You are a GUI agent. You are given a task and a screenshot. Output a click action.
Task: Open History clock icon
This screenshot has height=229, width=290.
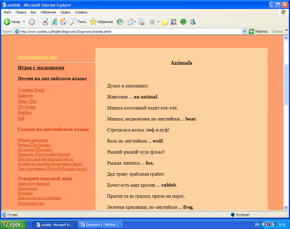pyautogui.click(x=119, y=22)
